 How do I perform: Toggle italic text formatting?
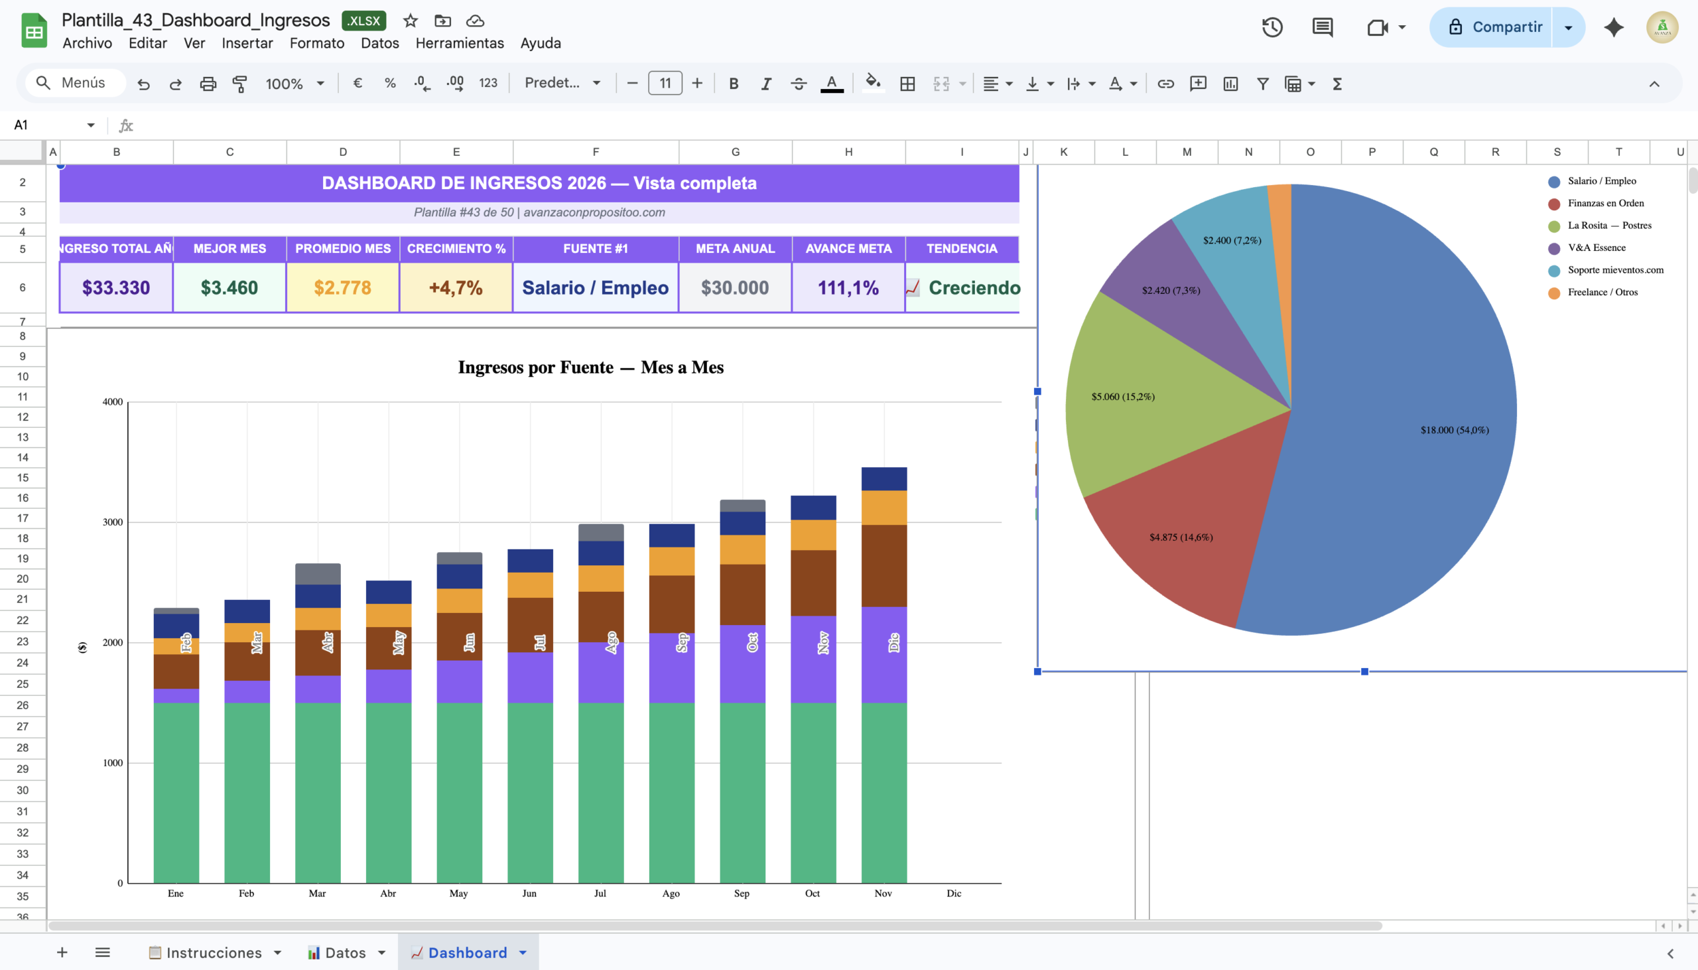pyautogui.click(x=766, y=84)
